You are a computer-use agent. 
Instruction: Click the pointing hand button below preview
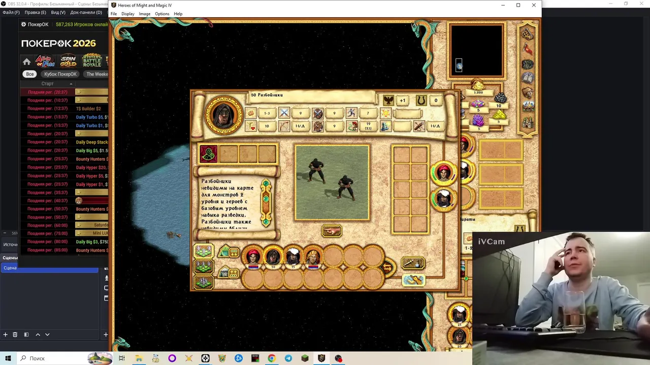coord(332,231)
